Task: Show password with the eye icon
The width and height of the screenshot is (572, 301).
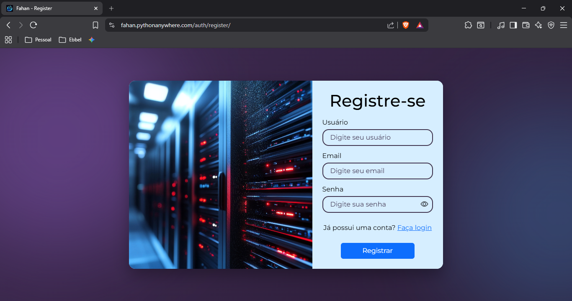Action: point(424,204)
